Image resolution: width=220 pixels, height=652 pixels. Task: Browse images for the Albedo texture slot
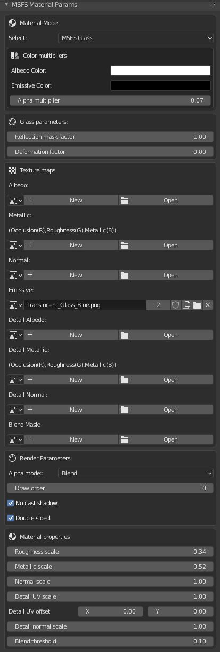pos(15,200)
